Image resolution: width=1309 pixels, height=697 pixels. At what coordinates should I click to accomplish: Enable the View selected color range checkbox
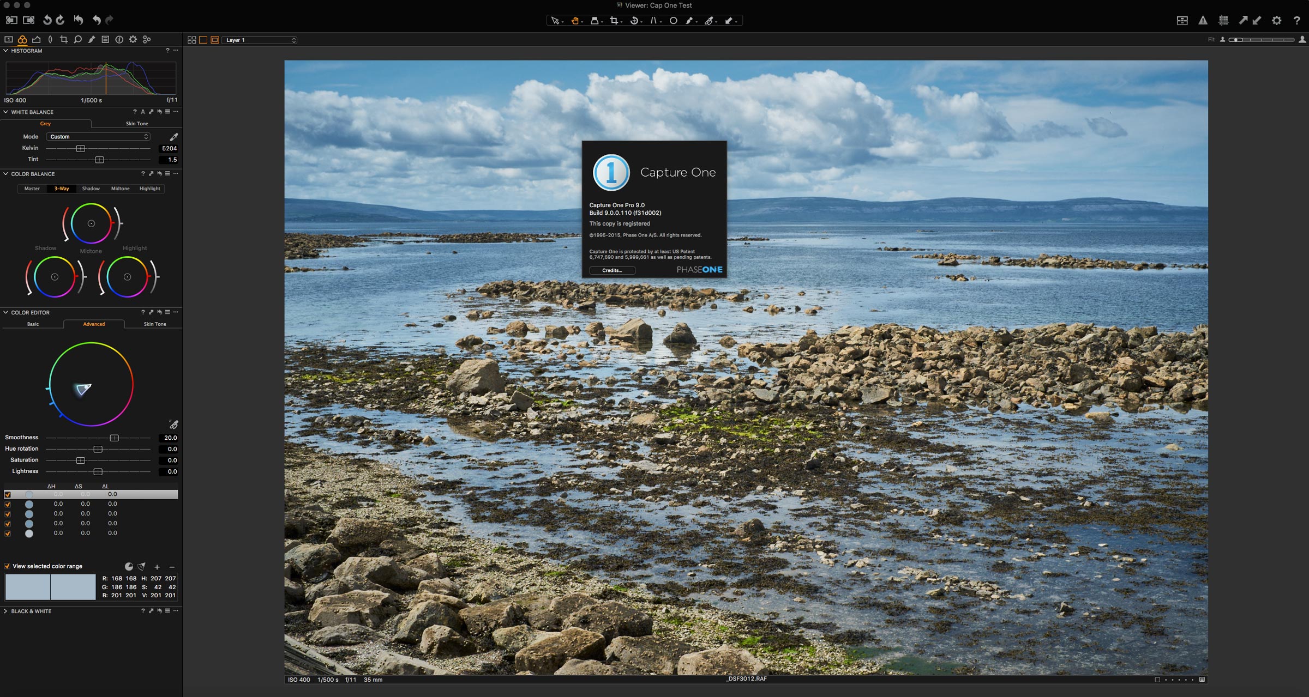pyautogui.click(x=7, y=566)
